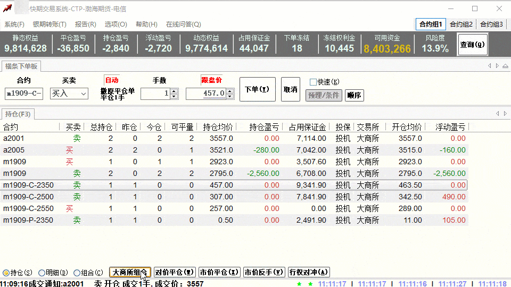
Task: Click left arrow icon in order panel header
Action: coord(490,66)
